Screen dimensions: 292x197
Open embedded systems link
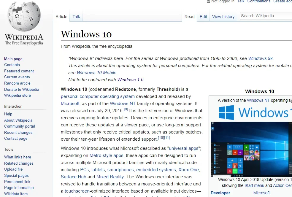pos(156,170)
